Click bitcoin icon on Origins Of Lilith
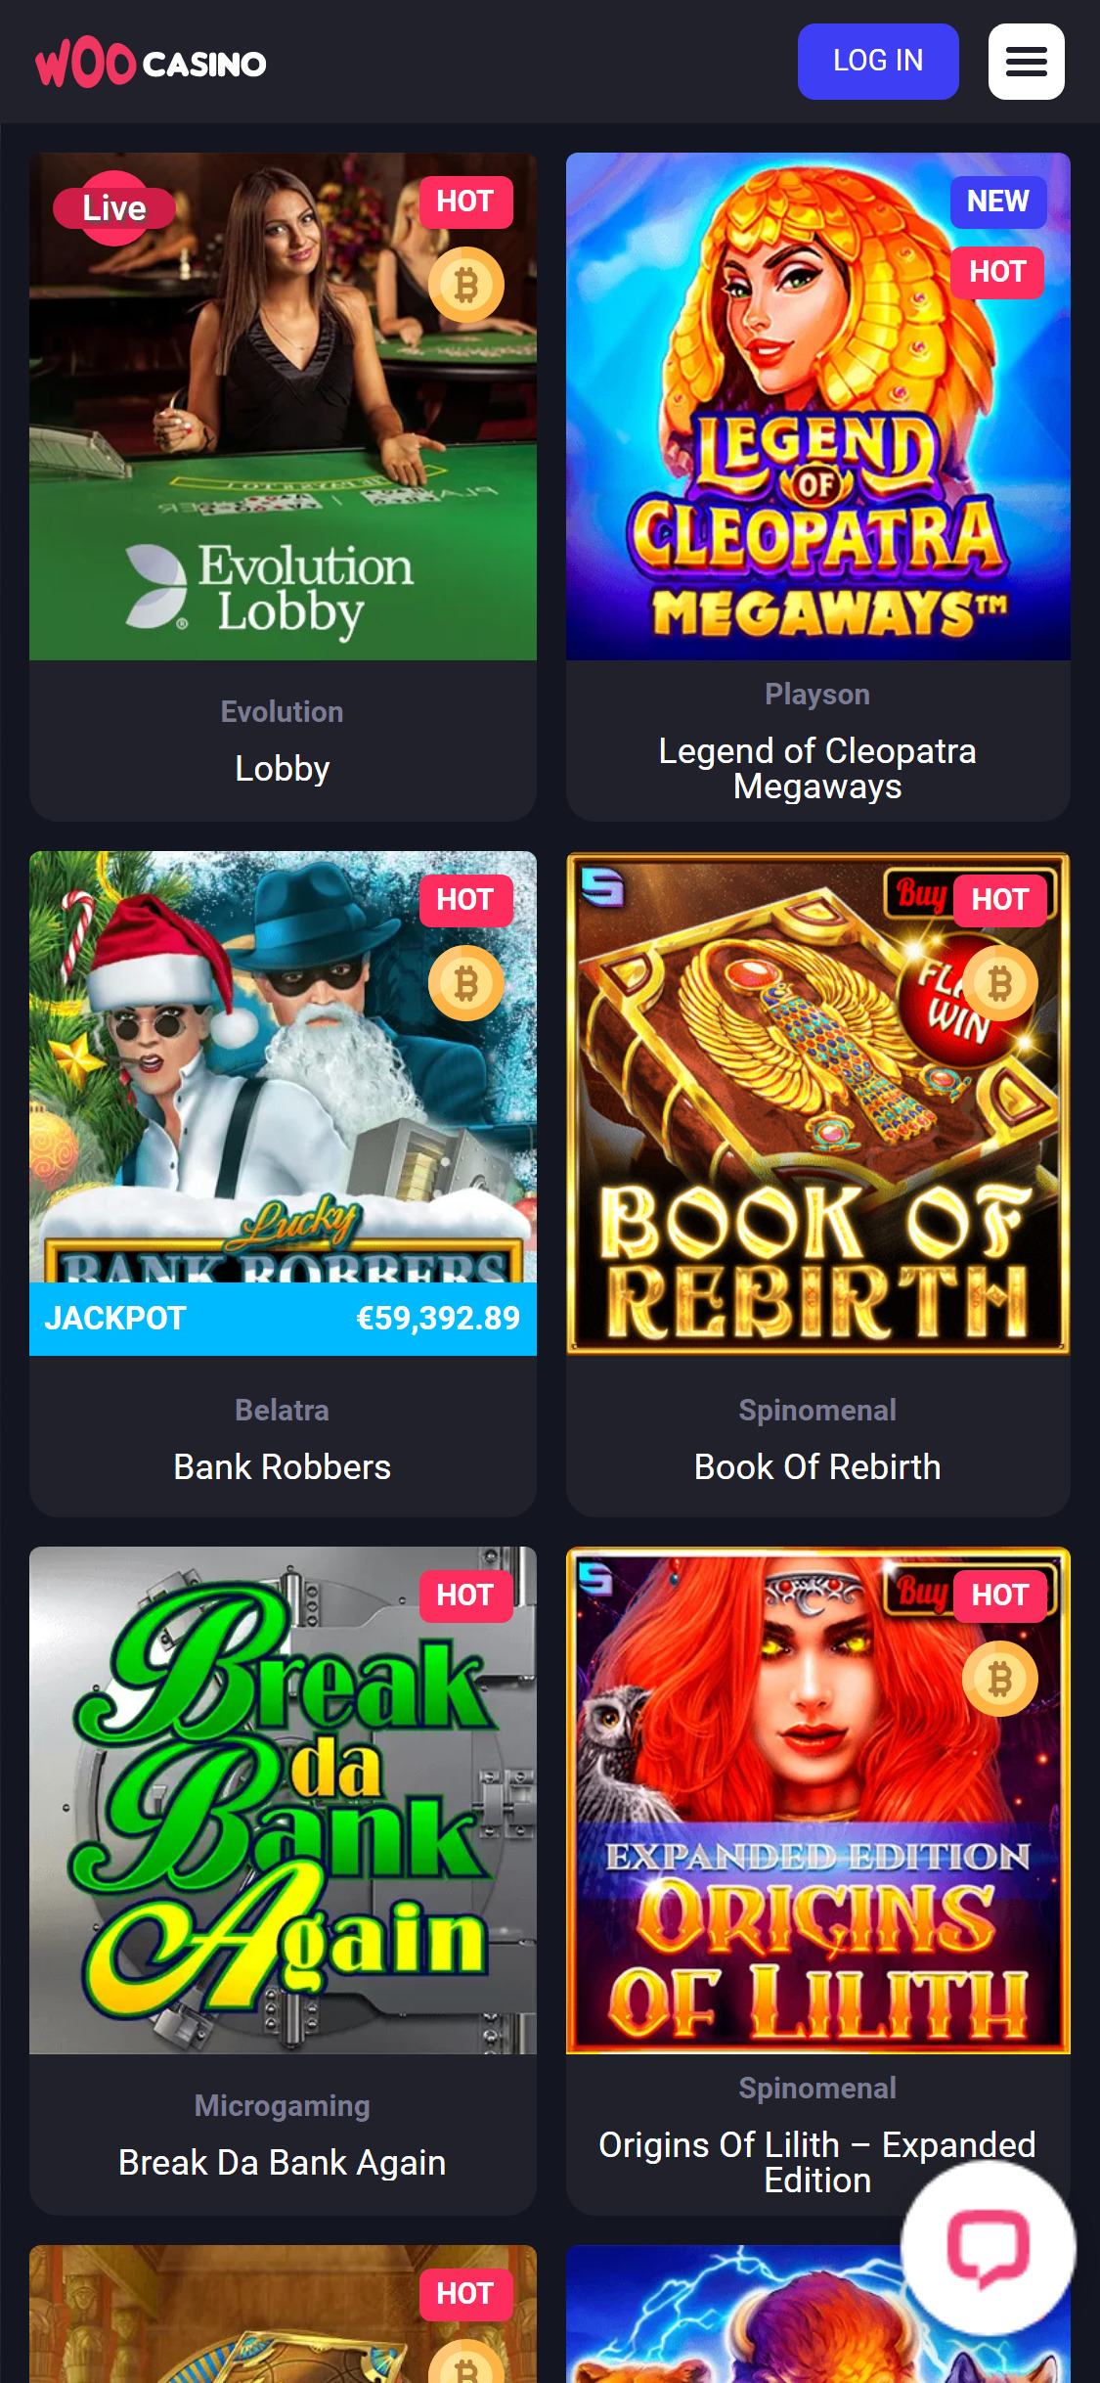This screenshot has width=1100, height=2383. tap(1000, 1679)
